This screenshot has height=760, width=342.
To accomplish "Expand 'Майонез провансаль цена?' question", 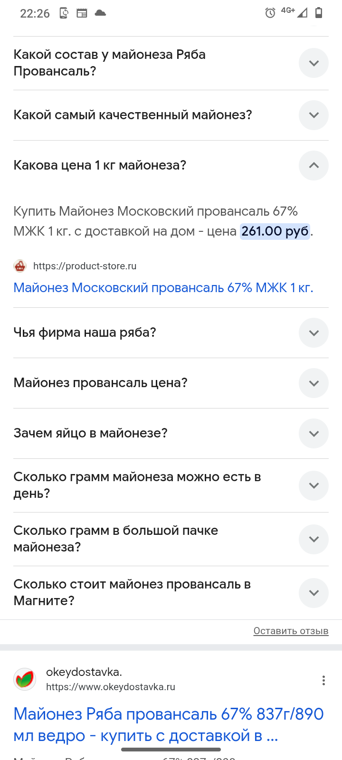I will 313,383.
